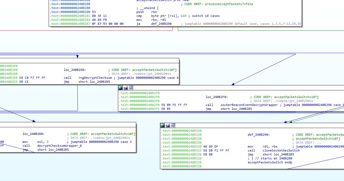Click group nodes icon on loc_240B2F0 node
Image resolution: width=344 pixels, height=181 pixels.
click(x=131, y=88)
